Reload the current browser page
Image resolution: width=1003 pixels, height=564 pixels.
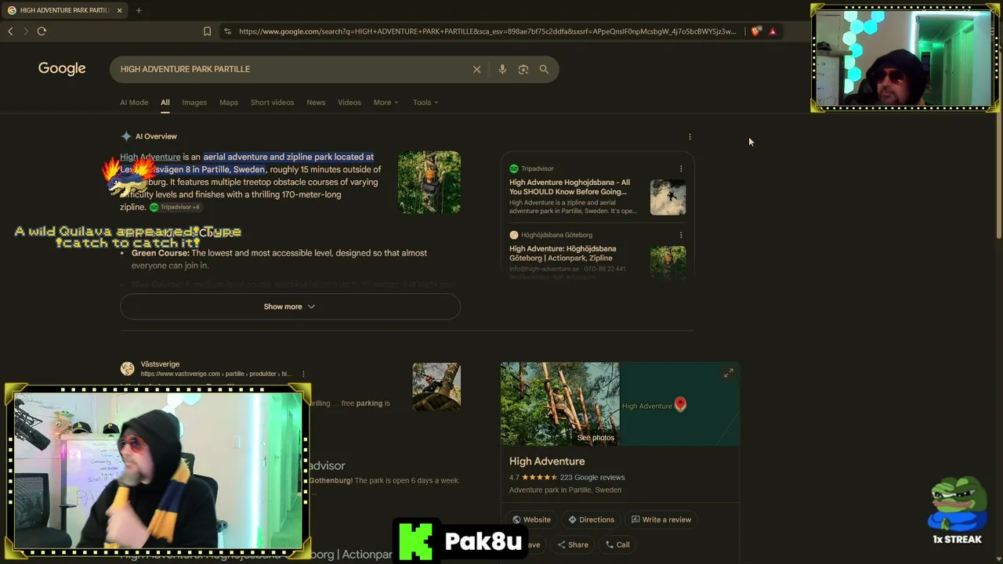tap(42, 31)
